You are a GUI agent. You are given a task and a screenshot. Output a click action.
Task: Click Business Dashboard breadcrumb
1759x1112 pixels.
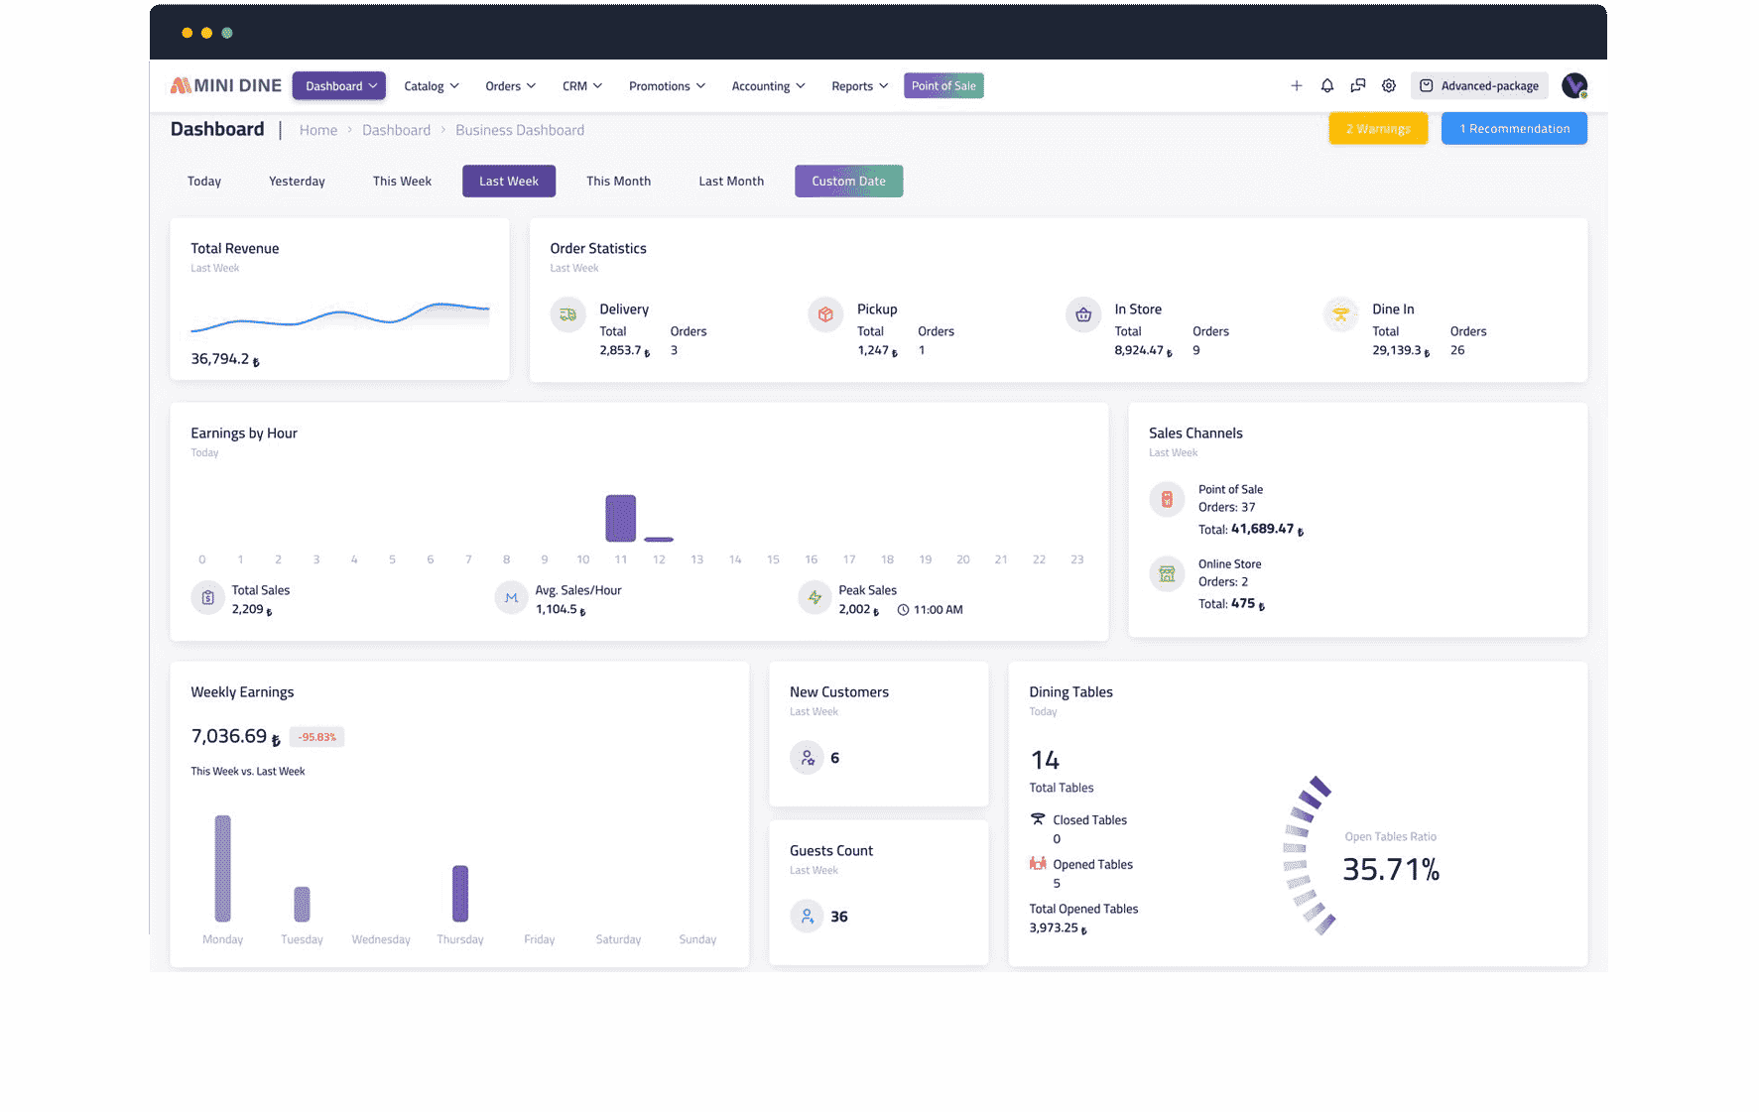click(520, 130)
